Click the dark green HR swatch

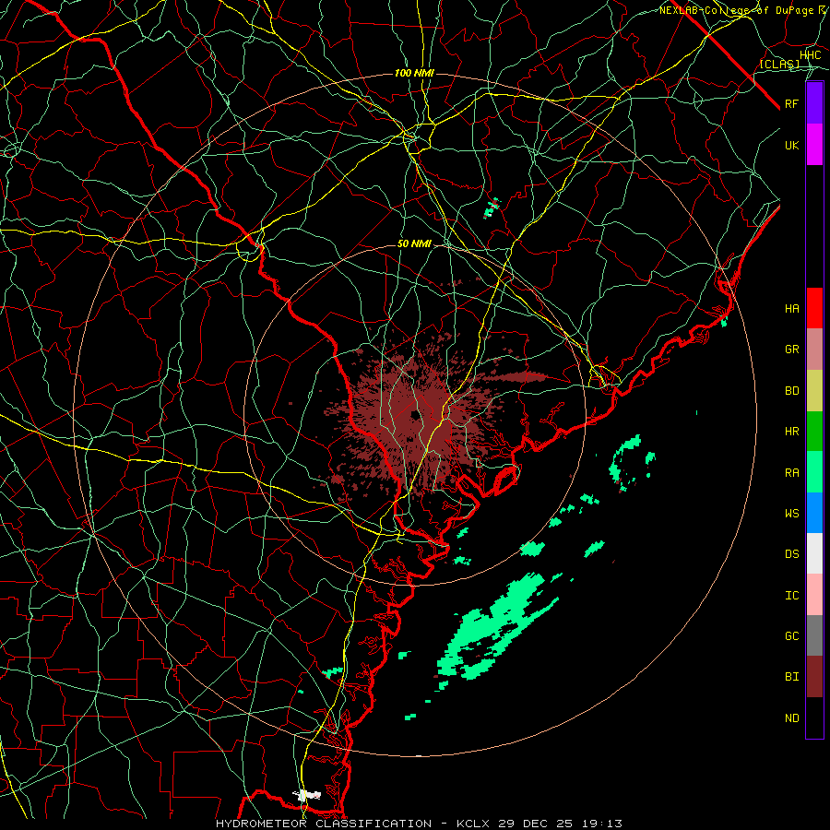[x=814, y=432]
